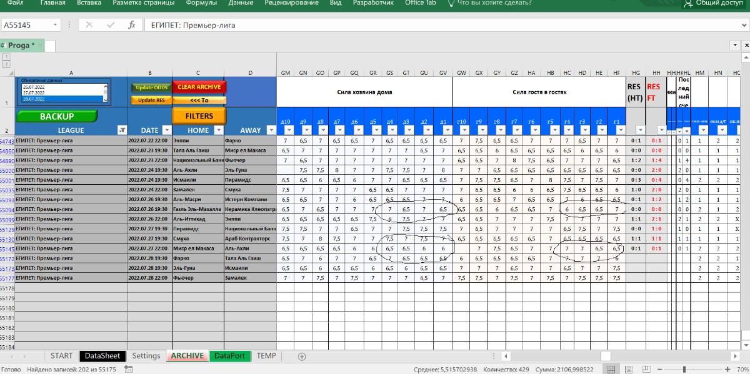Switch to Page Layout view icon
The width and height of the screenshot is (750, 374).
[630, 369]
